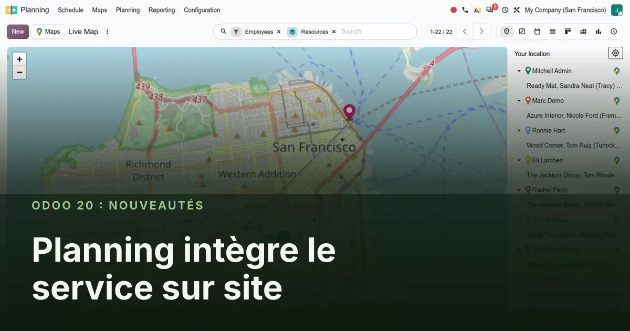Switch to the list view
Screen dimensions: 630x331
[552, 32]
